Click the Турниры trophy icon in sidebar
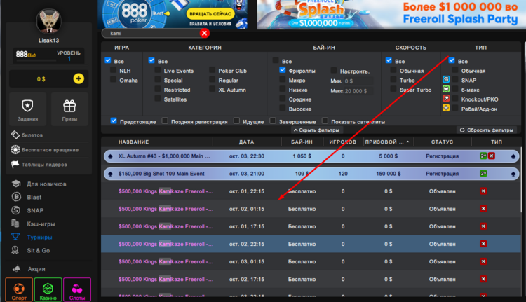Viewport: 526px width, 302px height. [15, 237]
